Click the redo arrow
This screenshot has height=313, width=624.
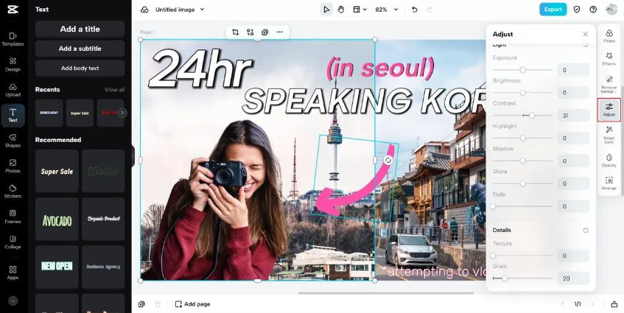point(430,10)
